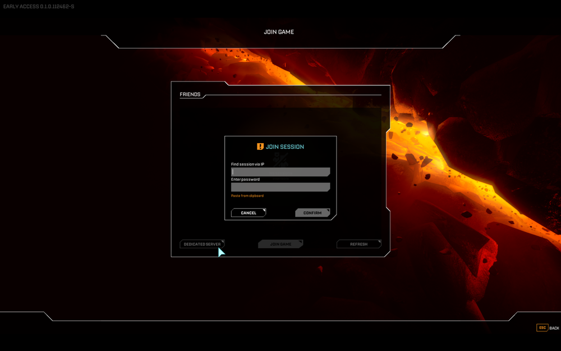Click the Enter password field
This screenshot has height=351, width=561.
click(x=280, y=186)
